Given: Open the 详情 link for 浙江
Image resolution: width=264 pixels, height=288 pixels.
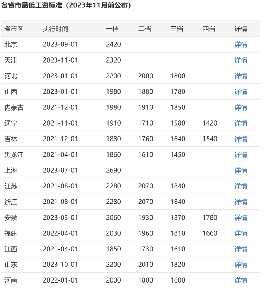Looking at the screenshot, I should pos(241,202).
